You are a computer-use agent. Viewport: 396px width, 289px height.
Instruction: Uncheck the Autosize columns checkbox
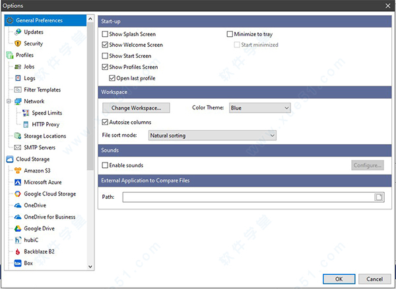tap(106, 122)
